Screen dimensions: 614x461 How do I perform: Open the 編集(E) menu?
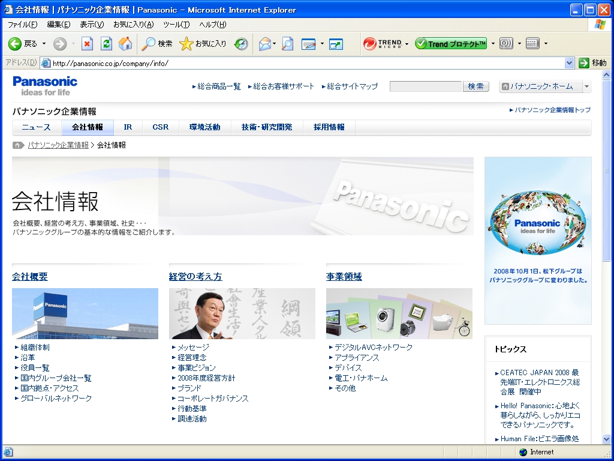pos(59,25)
